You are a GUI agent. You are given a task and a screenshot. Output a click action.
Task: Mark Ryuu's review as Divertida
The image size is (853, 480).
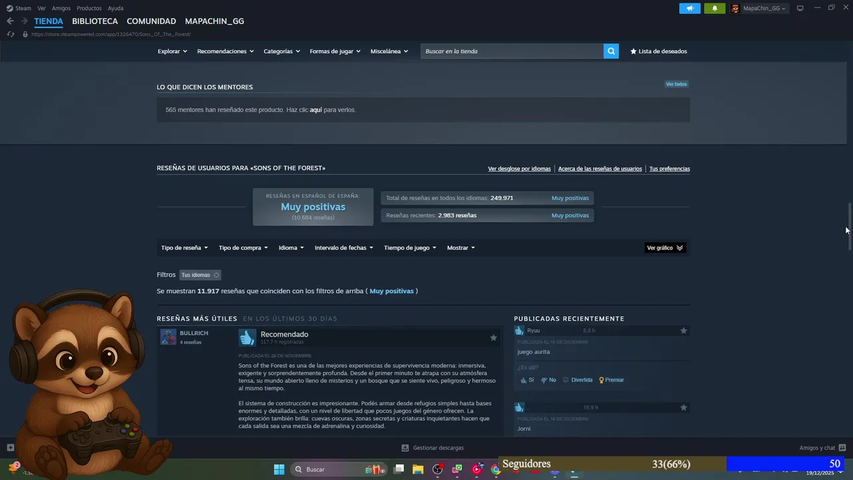(577, 380)
